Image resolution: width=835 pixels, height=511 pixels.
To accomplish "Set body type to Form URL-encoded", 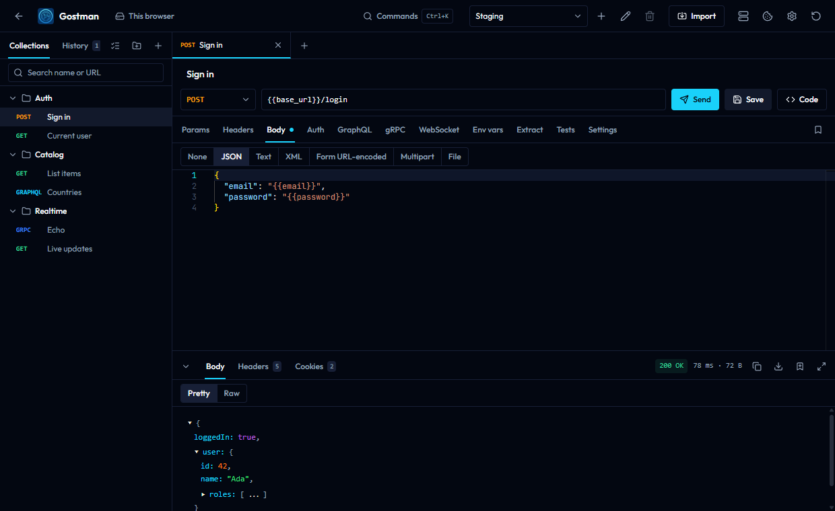I will coord(352,157).
